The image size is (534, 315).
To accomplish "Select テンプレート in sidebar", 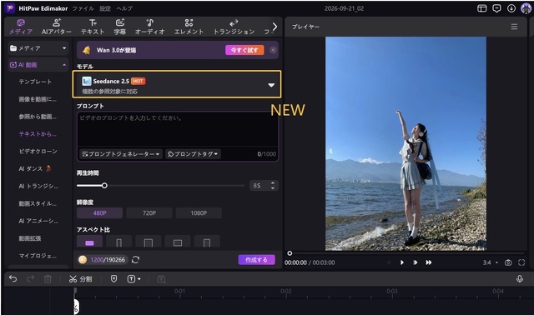I will click(35, 82).
